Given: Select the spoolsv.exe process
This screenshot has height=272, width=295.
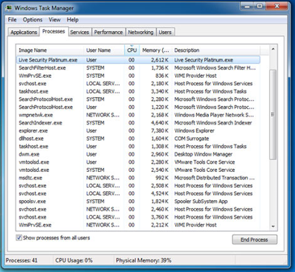Looking at the screenshot, I should [x=138, y=202].
